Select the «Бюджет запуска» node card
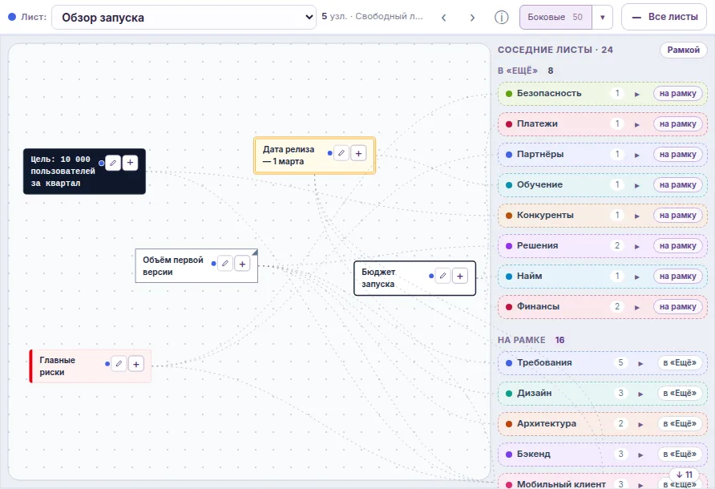The width and height of the screenshot is (715, 489). point(415,278)
